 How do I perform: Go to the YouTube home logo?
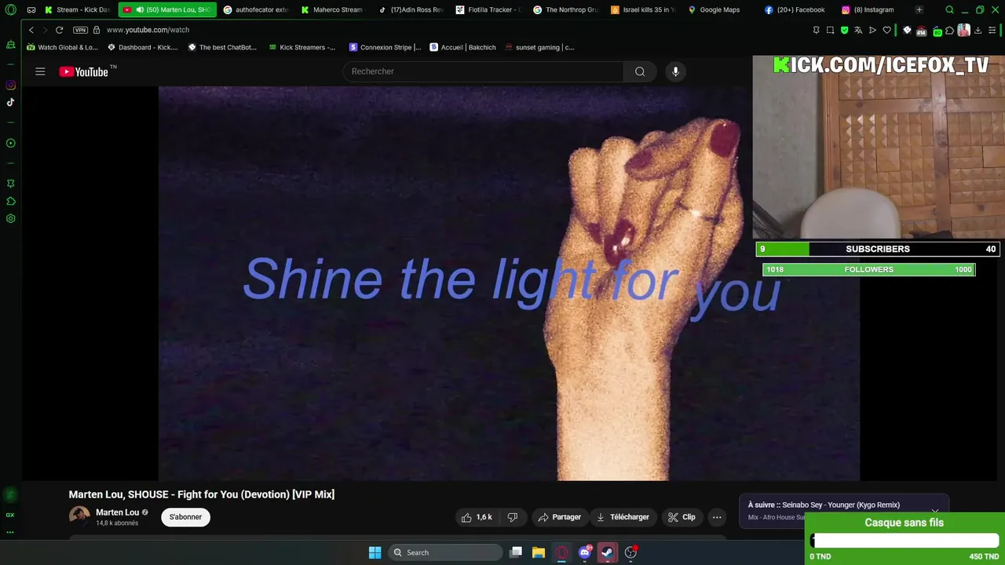[84, 71]
